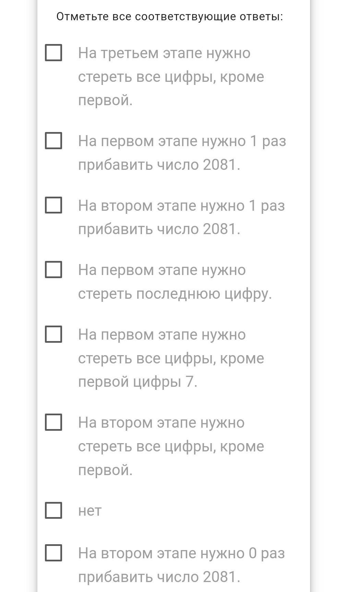This screenshot has height=592, width=345.
Task: Click heading 'Отметьте все соответствующие ответы:'
Action: (170, 17)
